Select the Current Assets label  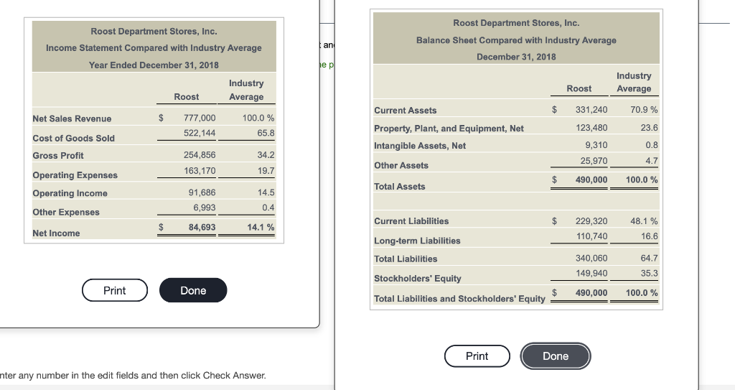pyautogui.click(x=406, y=111)
